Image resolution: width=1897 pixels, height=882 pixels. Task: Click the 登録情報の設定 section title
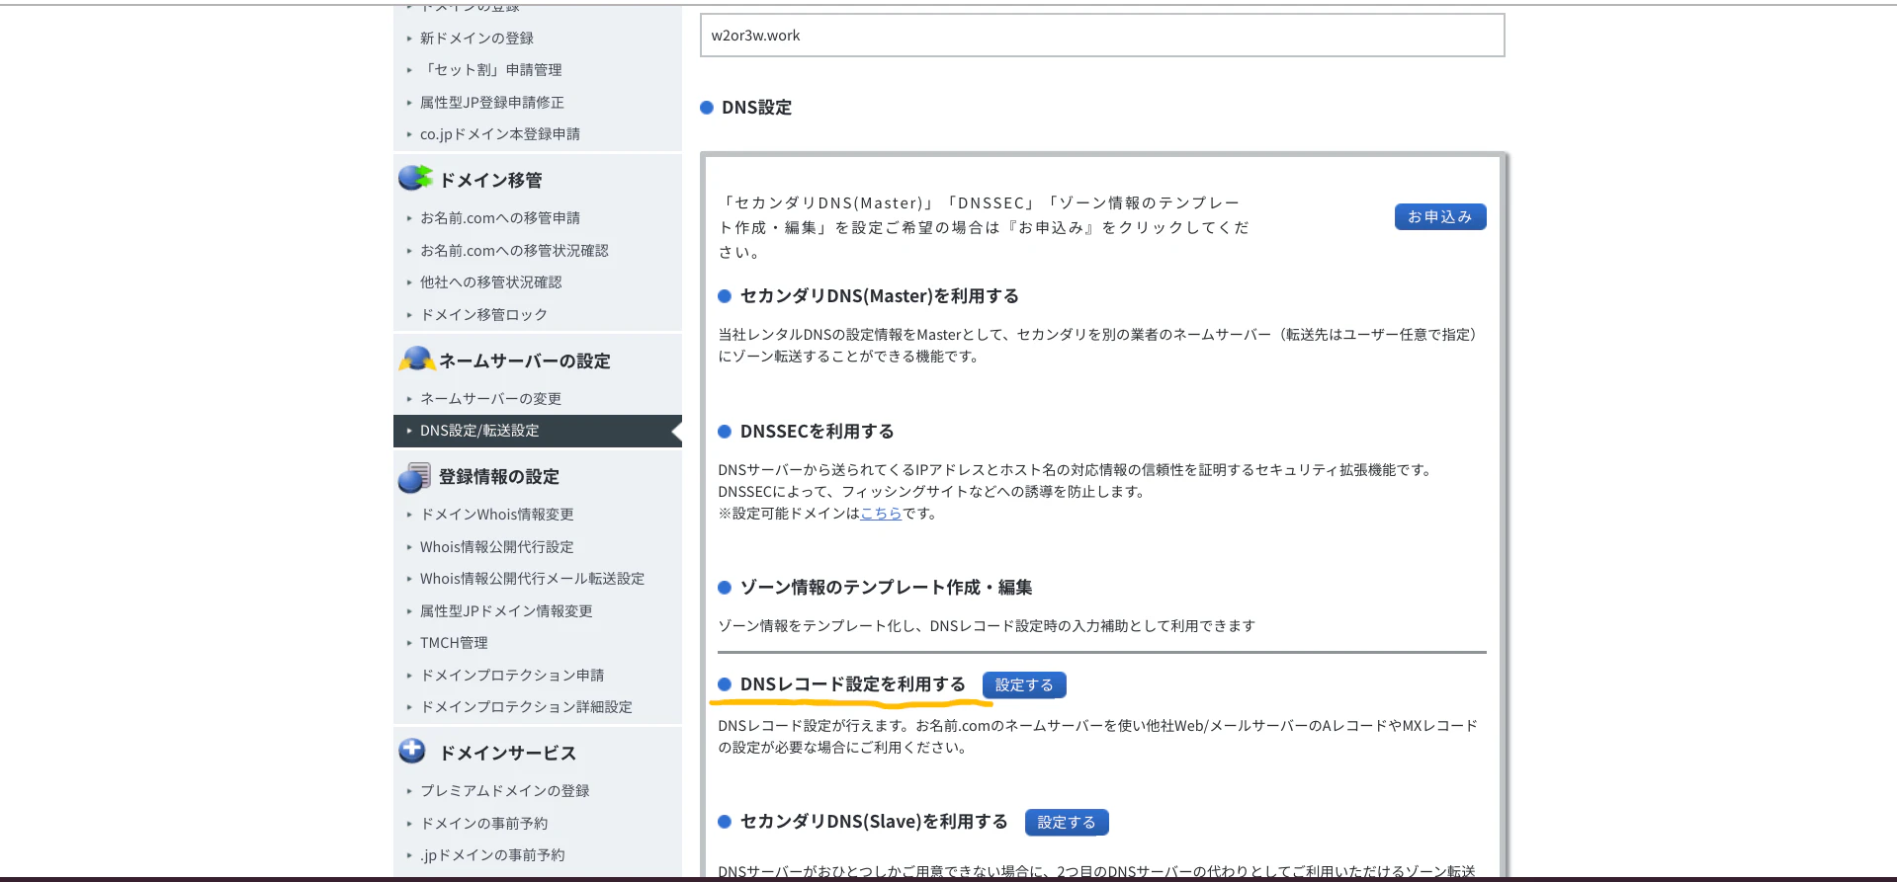499,477
